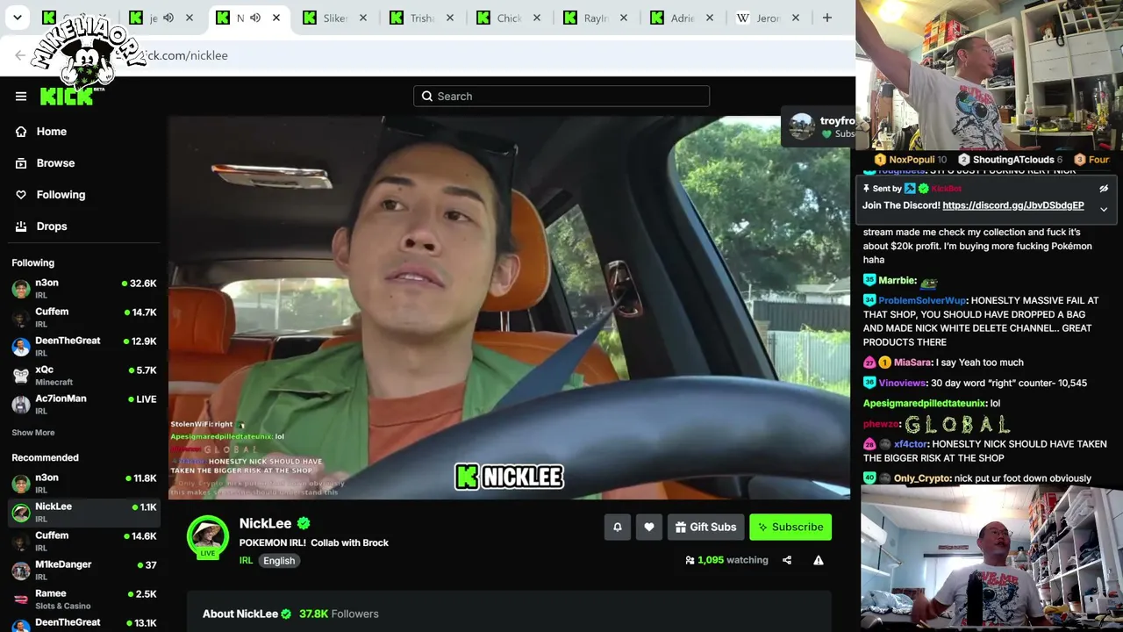
Task: Mute the active tab's audio icon
Action: (x=255, y=18)
